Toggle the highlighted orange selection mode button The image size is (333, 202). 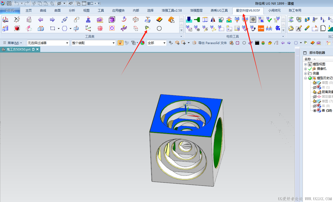120,43
